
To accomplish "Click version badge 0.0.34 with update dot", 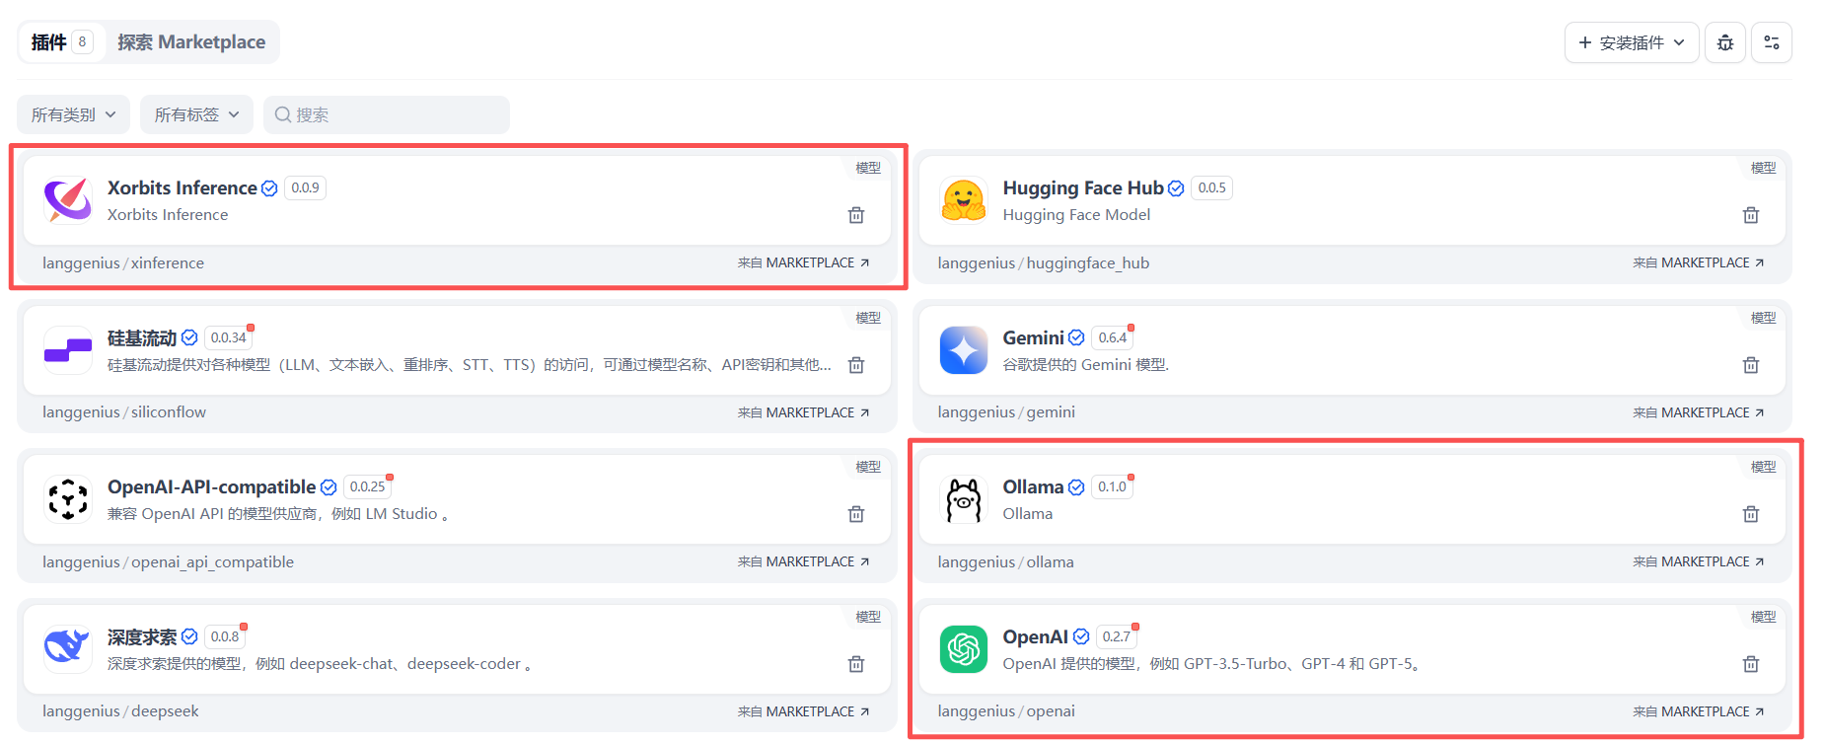I will [x=229, y=337].
